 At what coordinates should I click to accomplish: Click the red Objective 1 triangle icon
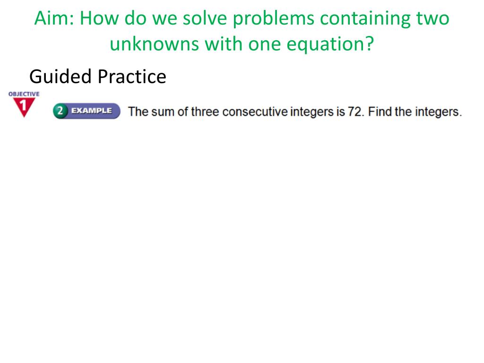pos(24,107)
